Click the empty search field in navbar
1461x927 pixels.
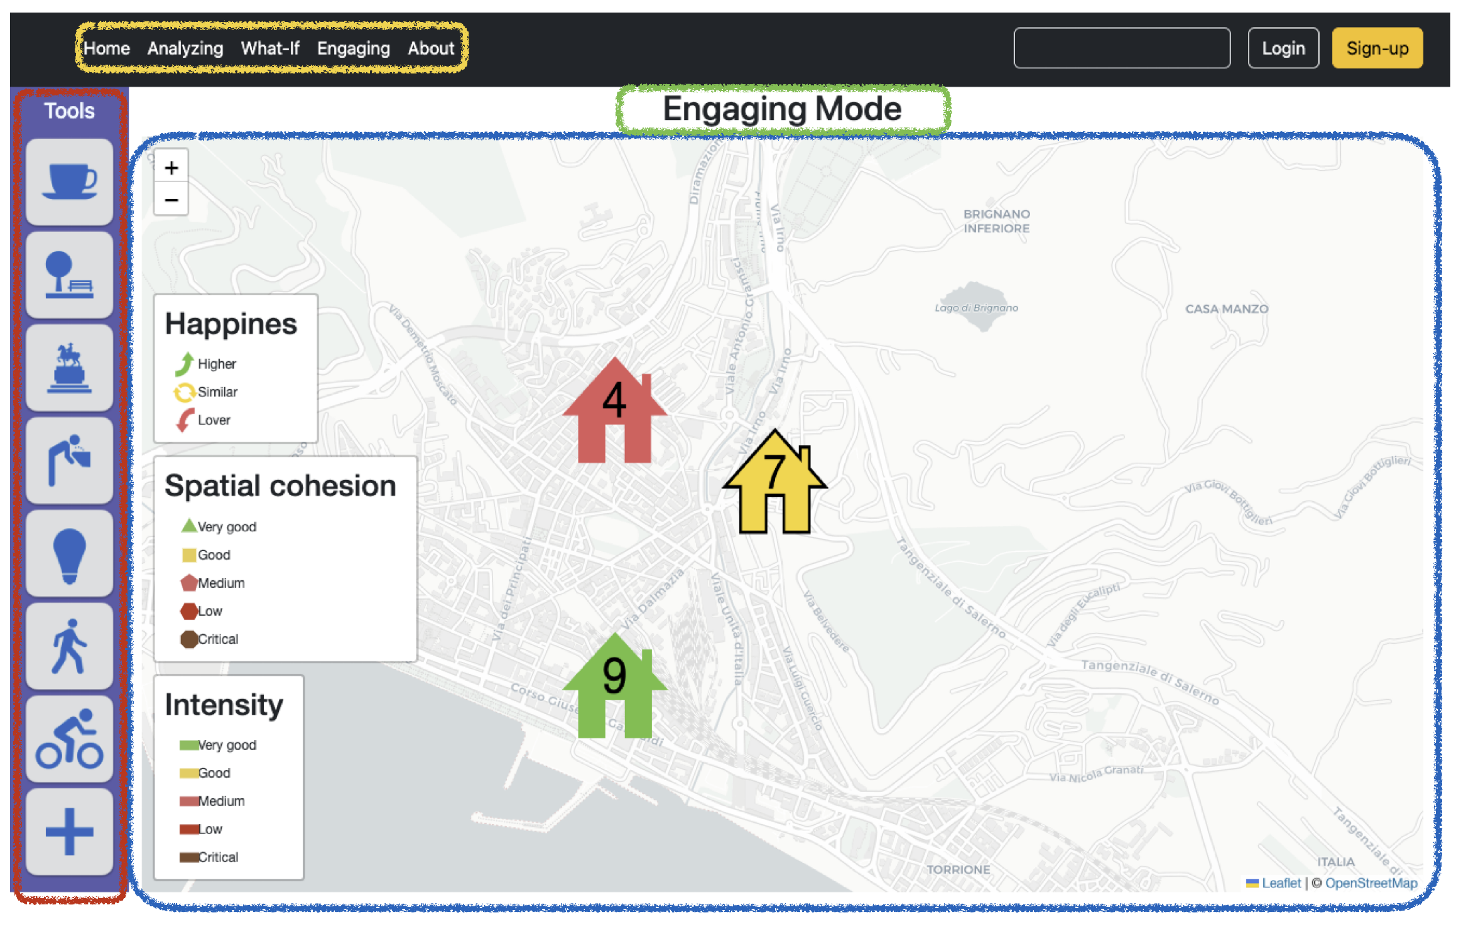click(x=1121, y=48)
